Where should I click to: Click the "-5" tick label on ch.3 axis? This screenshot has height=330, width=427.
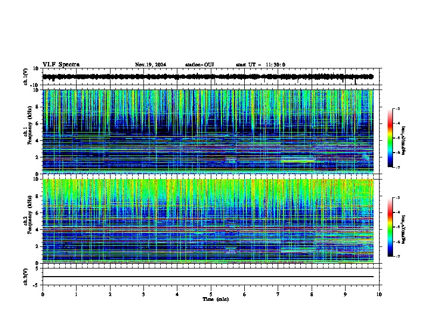click(36, 285)
